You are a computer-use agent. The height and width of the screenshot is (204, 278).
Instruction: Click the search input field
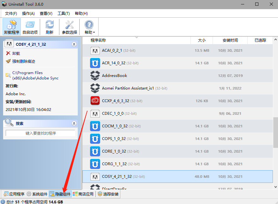click(x=41, y=133)
